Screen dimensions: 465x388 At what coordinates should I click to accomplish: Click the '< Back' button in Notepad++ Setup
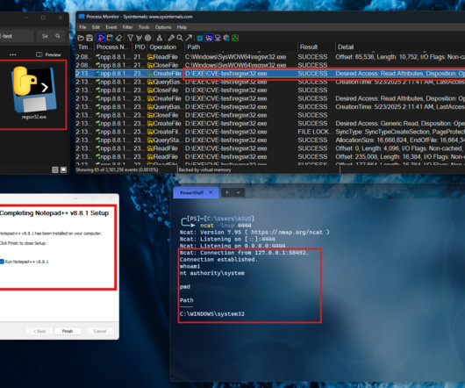pos(39,331)
